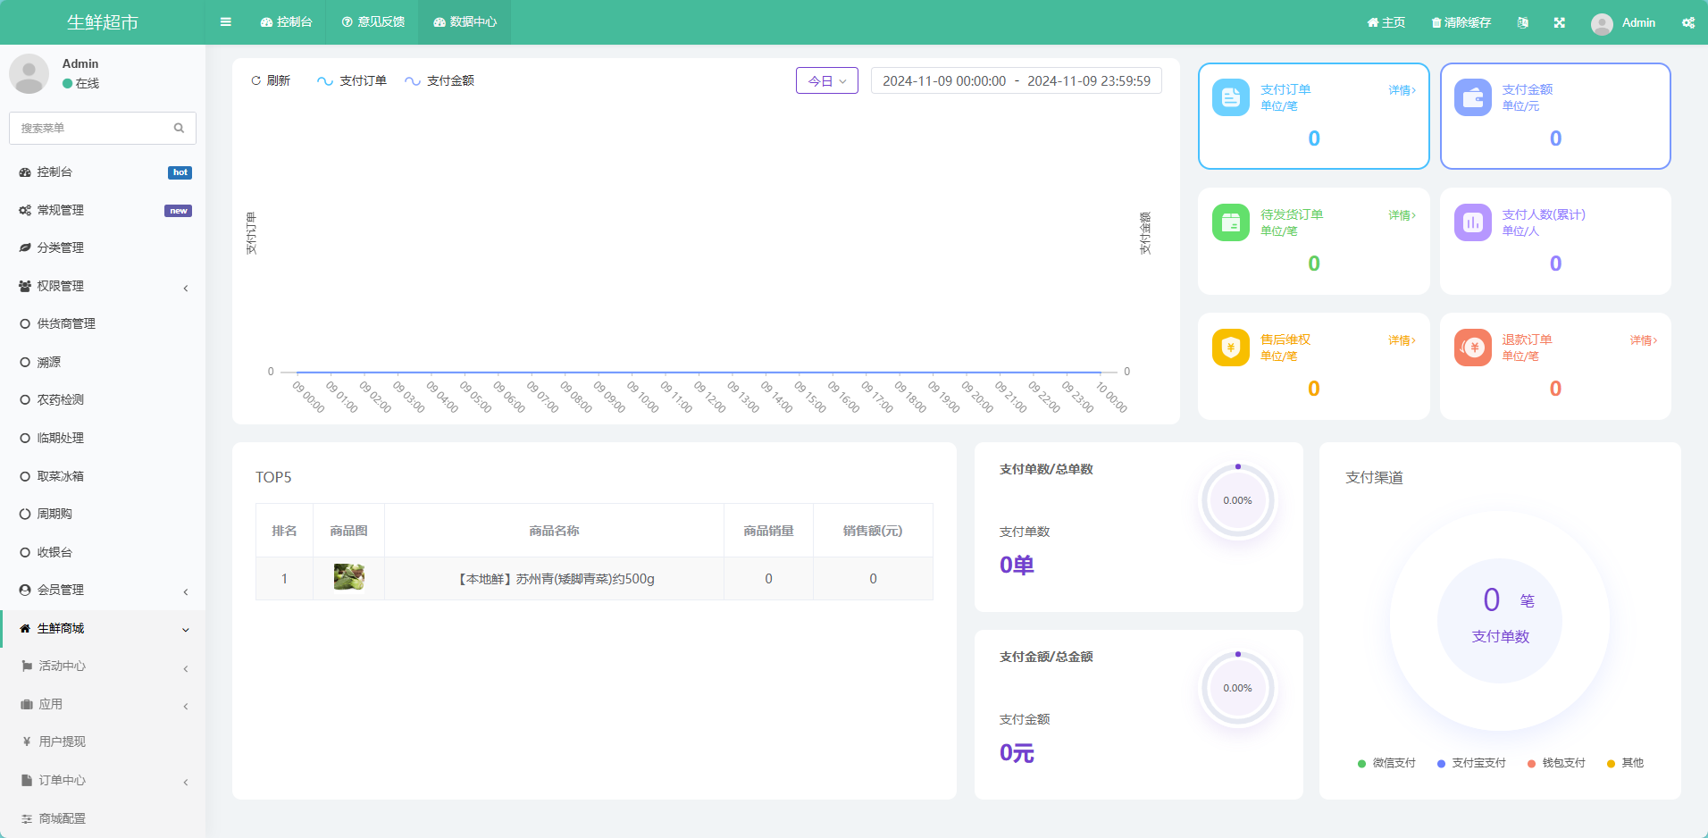Click the search magnifier icon in sidebar
This screenshot has height=838, width=1708.
coord(179,128)
